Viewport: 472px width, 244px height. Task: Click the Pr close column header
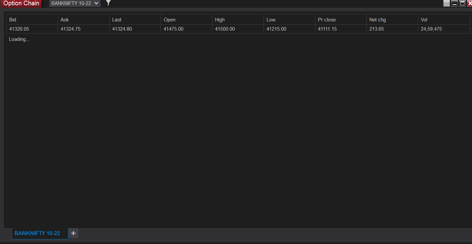[x=341, y=20]
